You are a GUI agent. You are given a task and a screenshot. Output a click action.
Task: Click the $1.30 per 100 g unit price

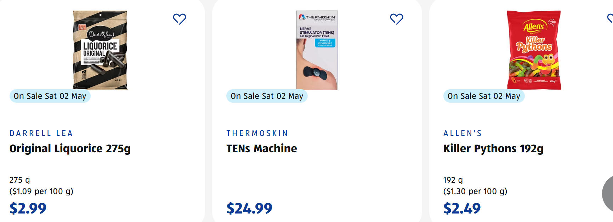click(x=475, y=192)
